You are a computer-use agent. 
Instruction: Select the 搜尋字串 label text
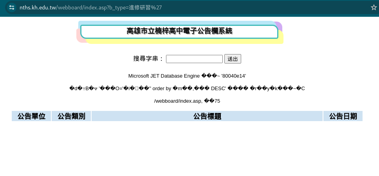(x=149, y=58)
